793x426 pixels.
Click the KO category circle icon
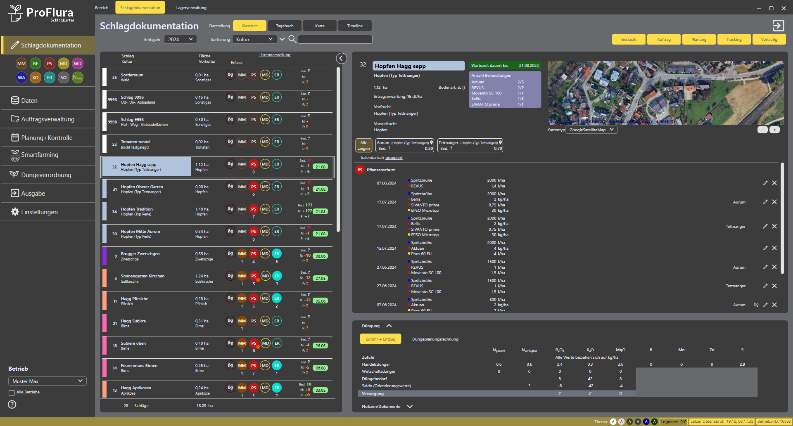[x=36, y=78]
